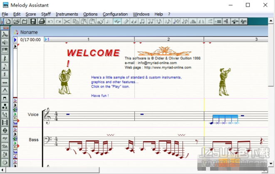Select the lasso selection tool in palette
The height and width of the screenshot is (174, 275).
point(5,34)
